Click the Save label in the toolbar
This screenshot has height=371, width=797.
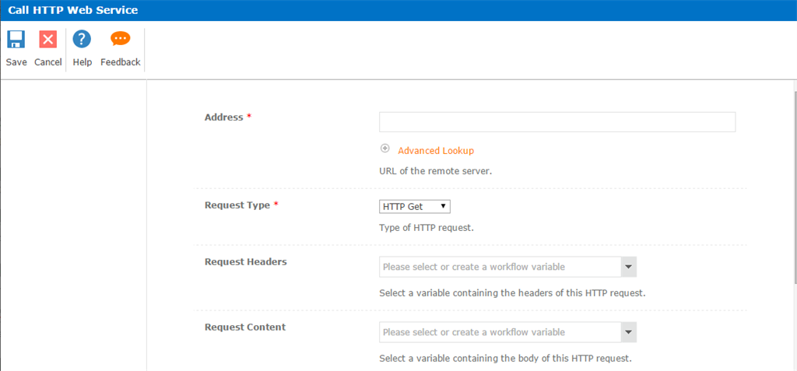click(x=16, y=62)
